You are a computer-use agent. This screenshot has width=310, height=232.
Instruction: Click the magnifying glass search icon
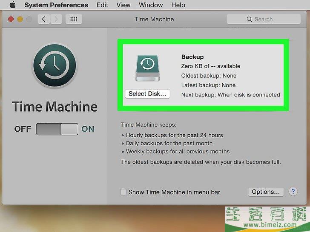(249, 20)
